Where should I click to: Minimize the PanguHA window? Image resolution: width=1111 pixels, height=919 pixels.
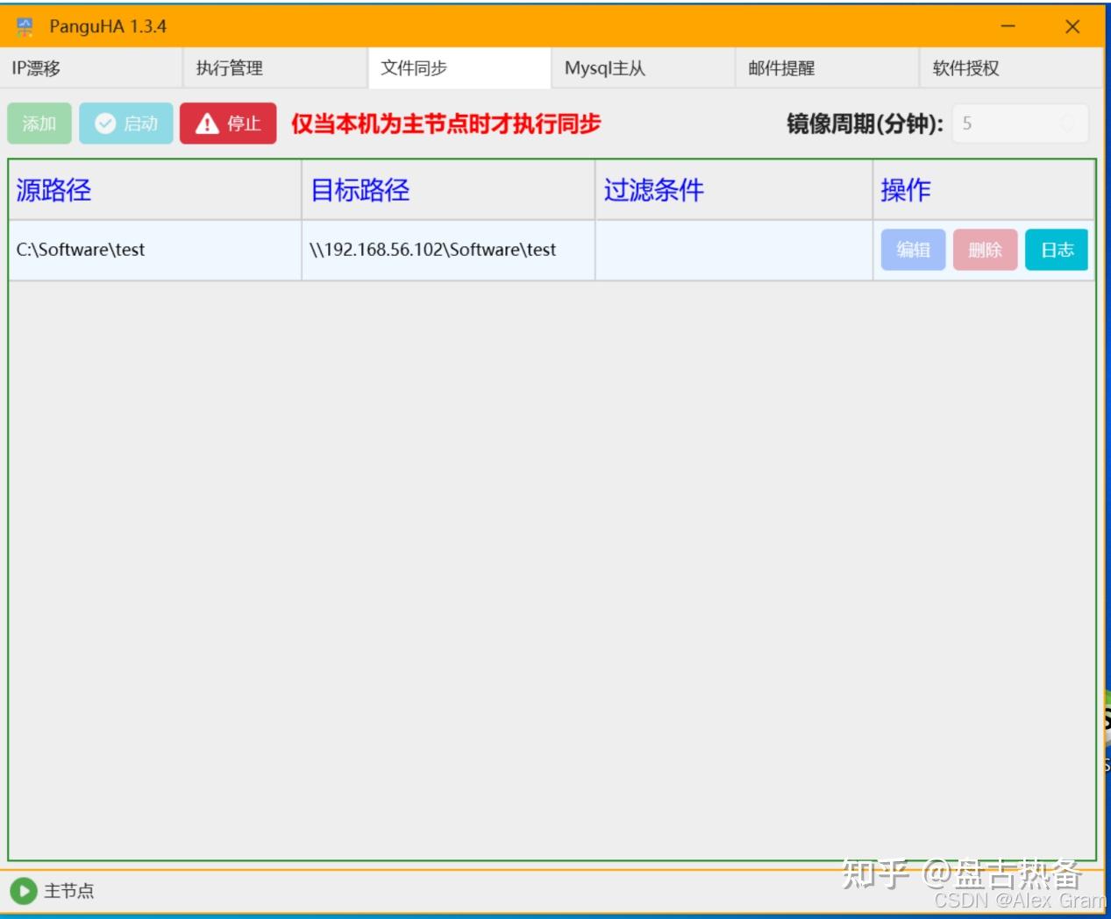(1008, 26)
